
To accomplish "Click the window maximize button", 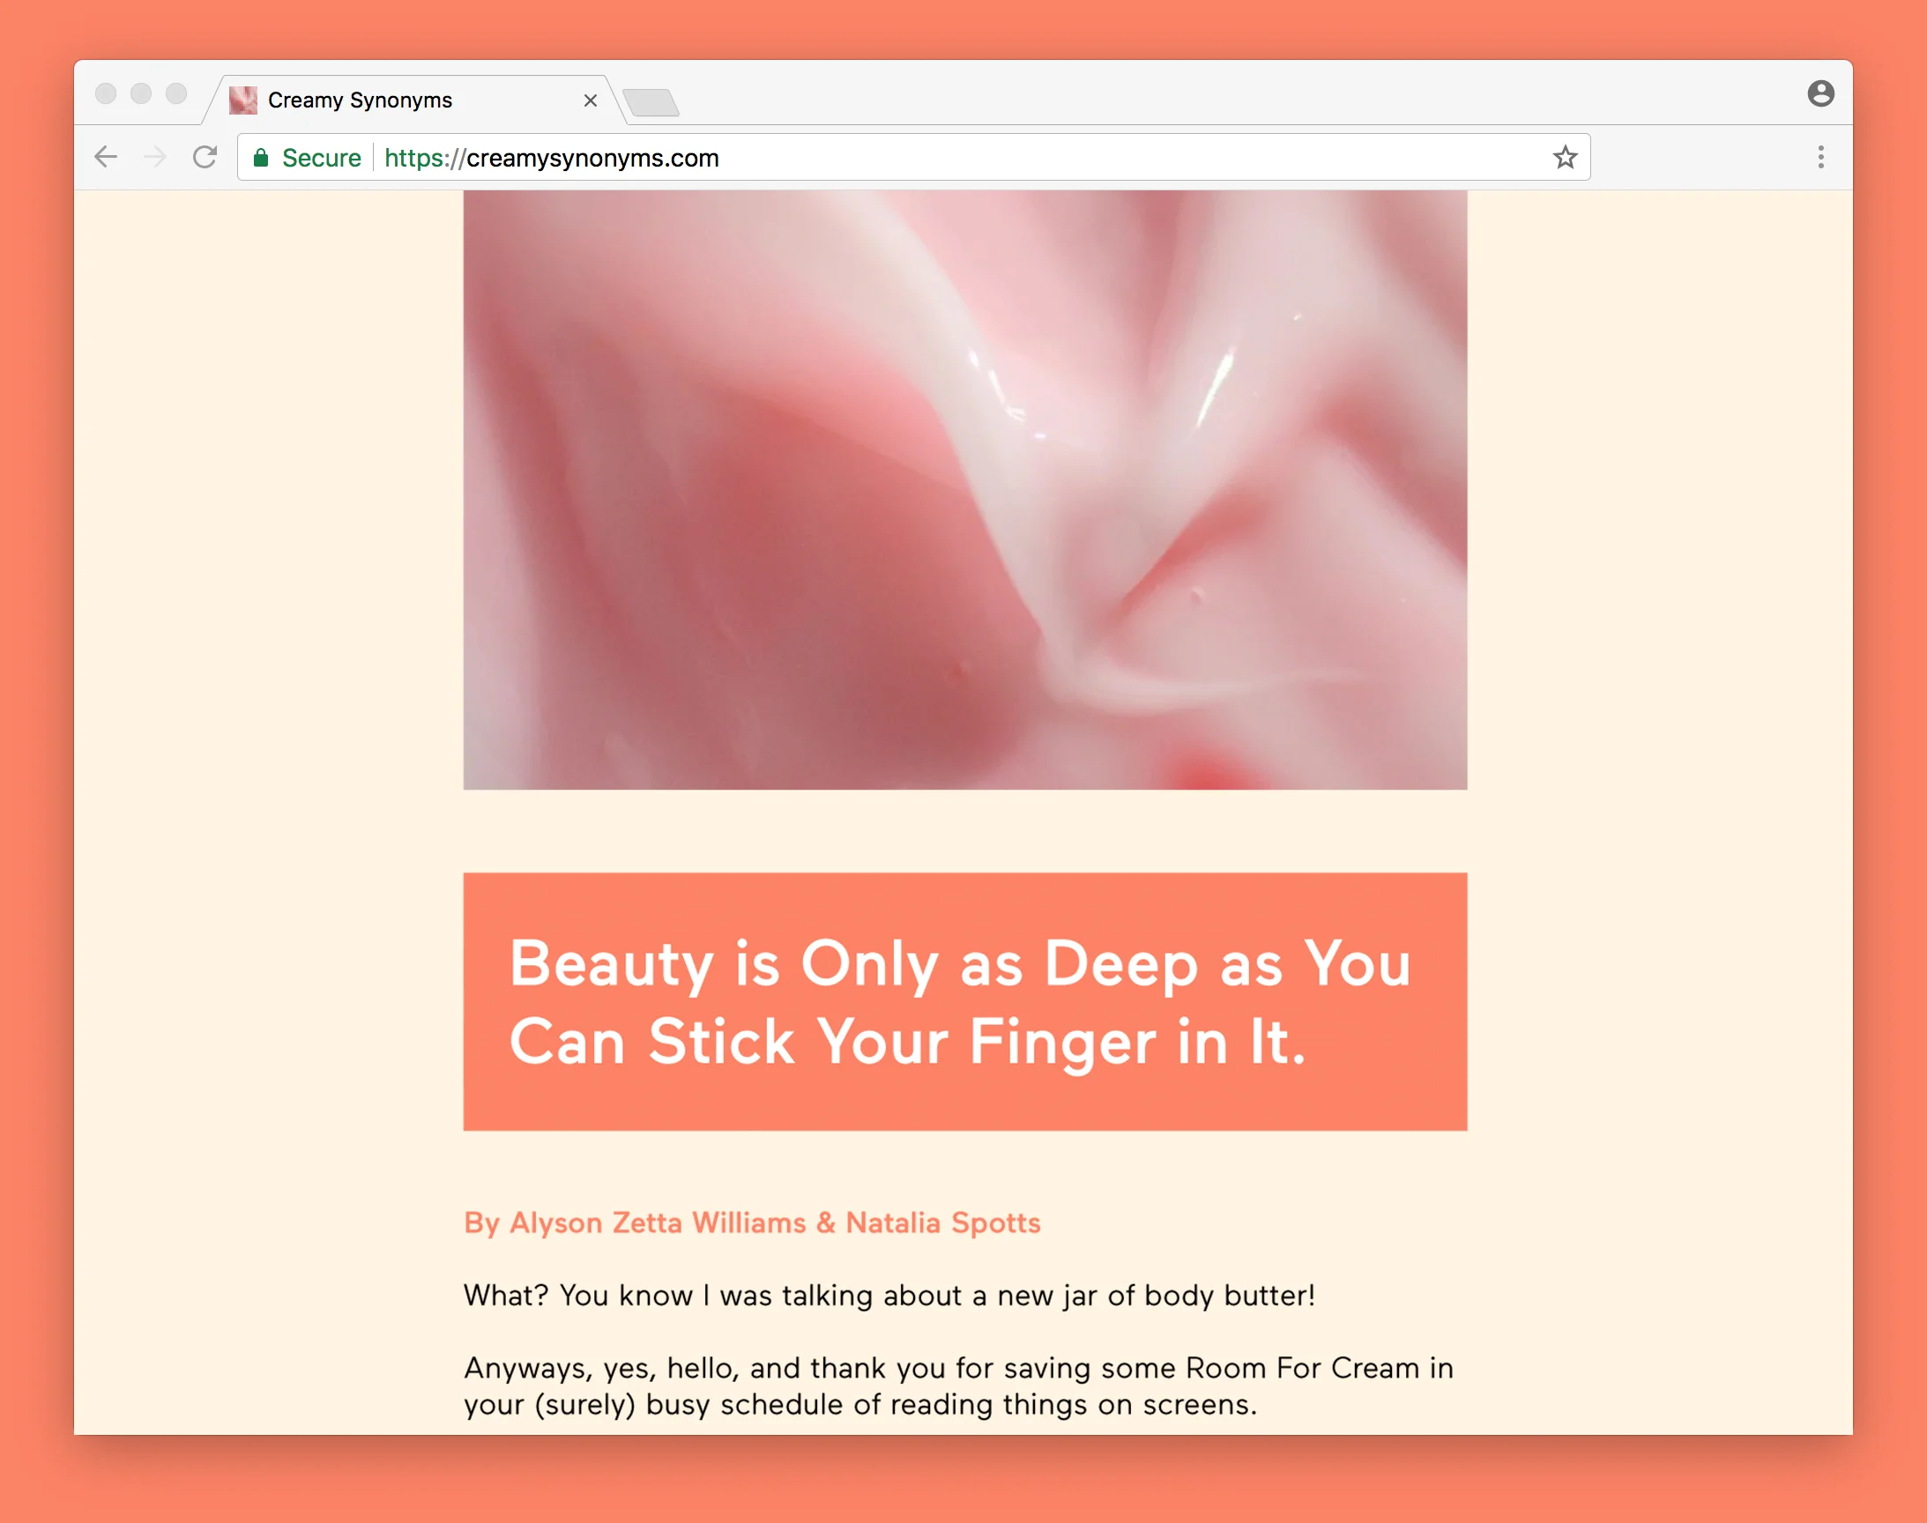I will coord(176,93).
